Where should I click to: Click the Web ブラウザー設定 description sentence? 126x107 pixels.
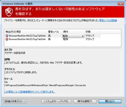click(x=44, y=63)
